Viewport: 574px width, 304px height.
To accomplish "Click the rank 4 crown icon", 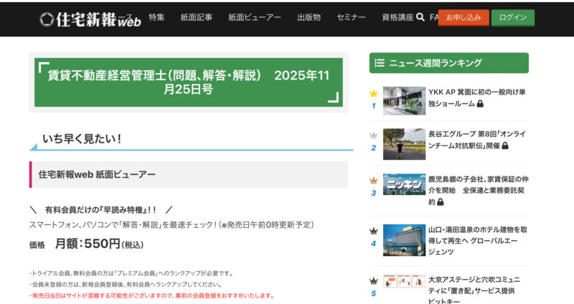I will pyautogui.click(x=373, y=231).
